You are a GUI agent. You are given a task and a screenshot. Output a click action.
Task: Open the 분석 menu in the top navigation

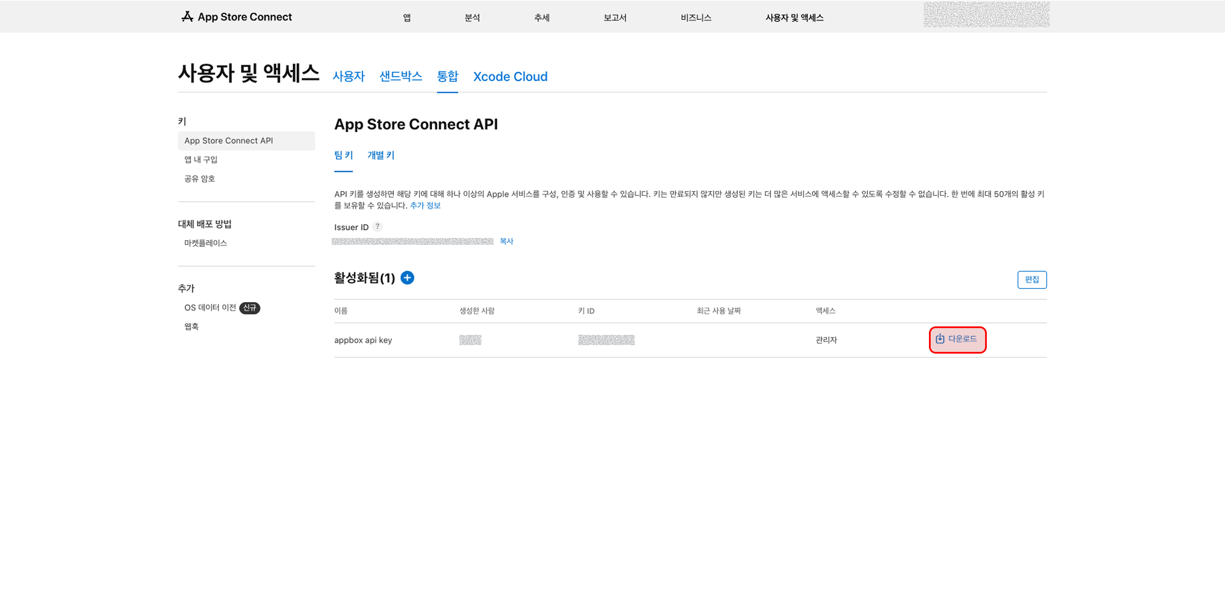coord(472,17)
